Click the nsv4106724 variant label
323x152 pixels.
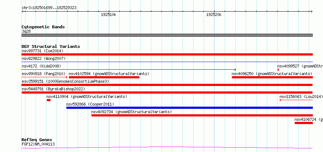coord(308,119)
